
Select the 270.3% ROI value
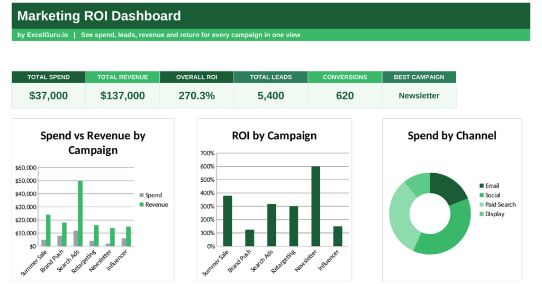tap(197, 96)
